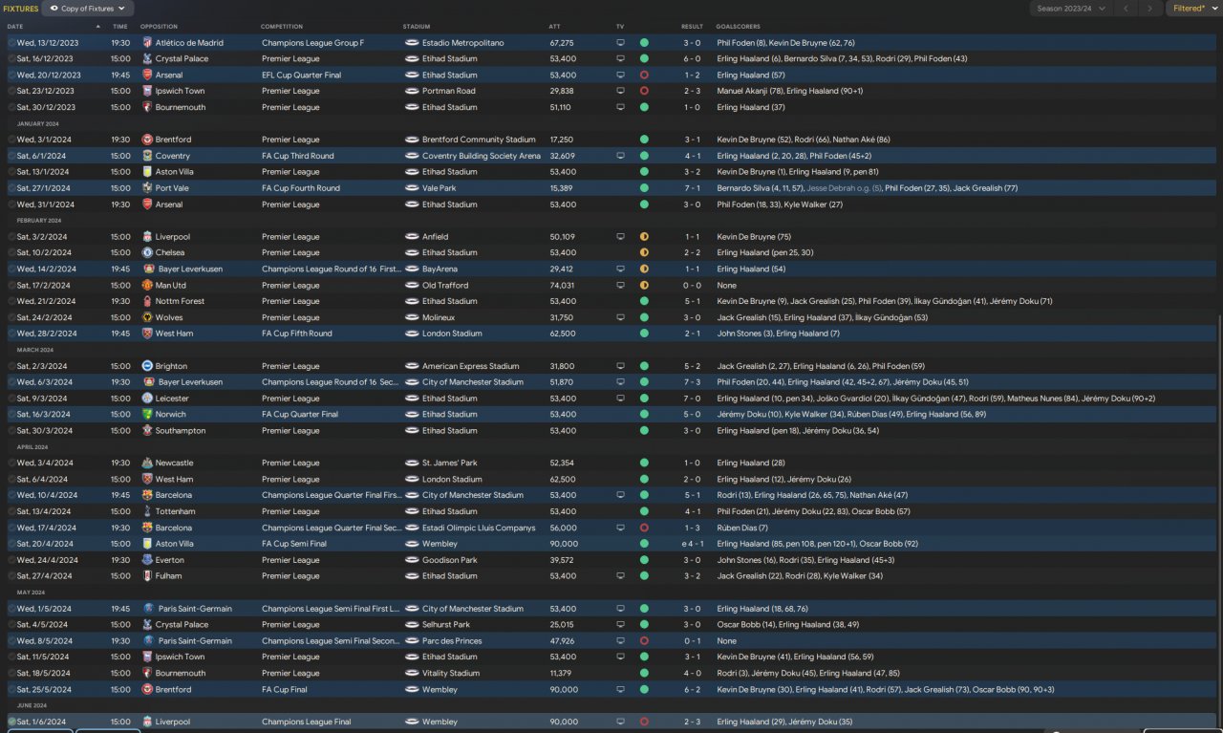
Task: Open the Tottenham opposition link
Action: pyautogui.click(x=174, y=511)
